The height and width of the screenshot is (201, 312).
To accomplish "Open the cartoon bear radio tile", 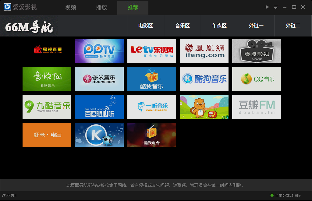I will pyautogui.click(x=204, y=107).
